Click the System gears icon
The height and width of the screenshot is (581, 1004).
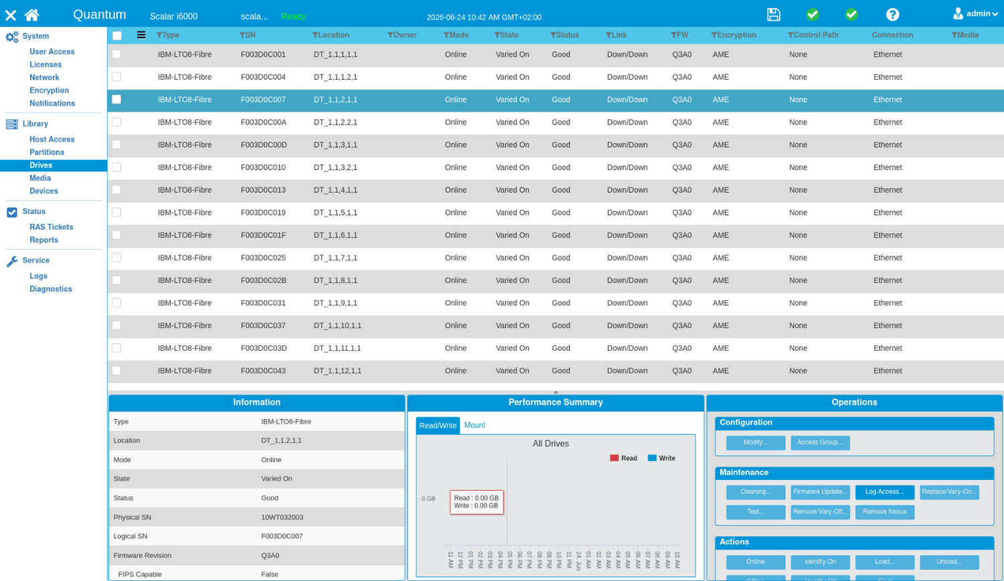click(x=12, y=37)
